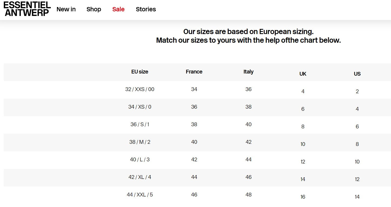Select the 40 / L / 3 size cell
This screenshot has width=391, height=207.
point(140,159)
